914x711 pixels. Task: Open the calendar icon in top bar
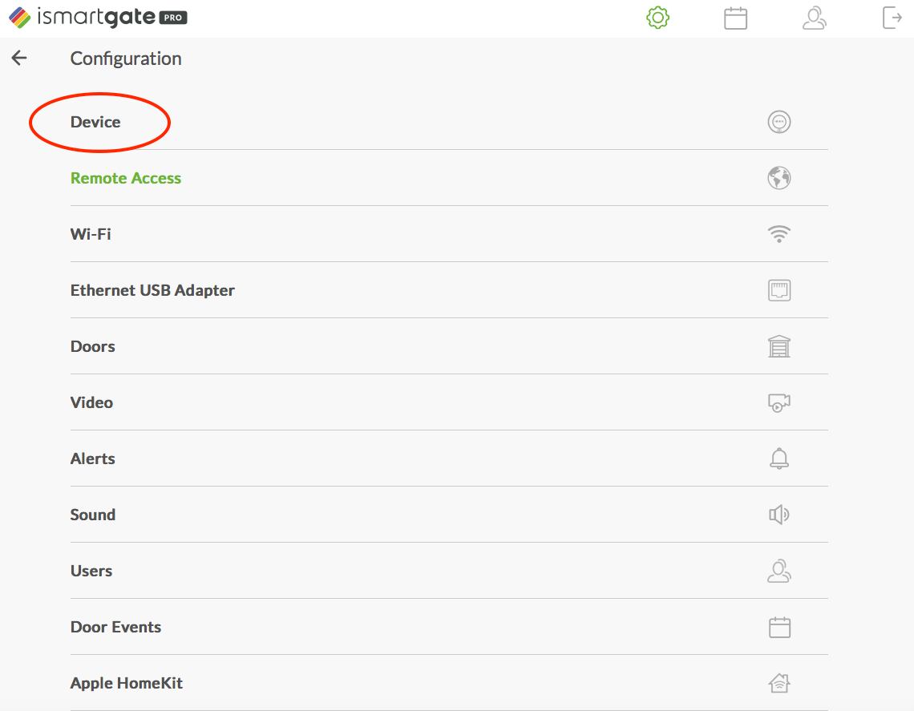[735, 18]
